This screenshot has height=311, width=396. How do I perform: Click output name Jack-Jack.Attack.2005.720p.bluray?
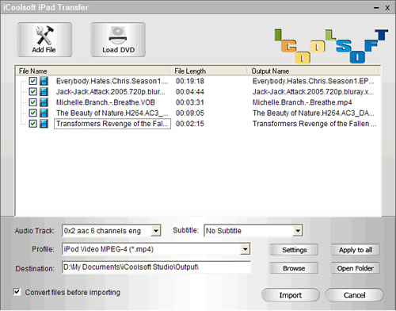pyautogui.click(x=313, y=92)
